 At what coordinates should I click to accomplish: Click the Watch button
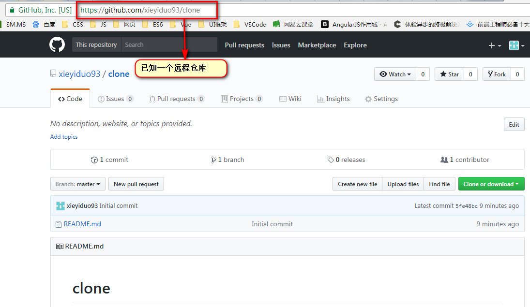coord(395,74)
